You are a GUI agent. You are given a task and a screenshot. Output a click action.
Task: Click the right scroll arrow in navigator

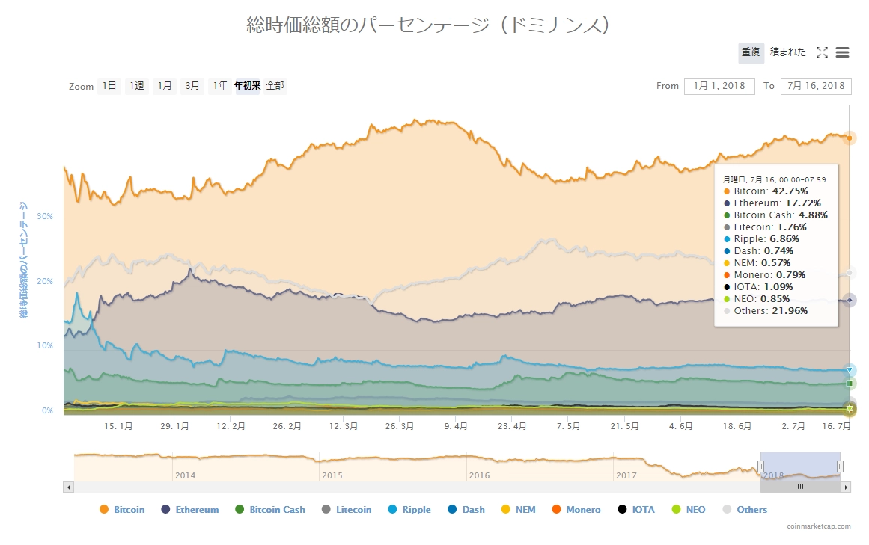tap(846, 487)
